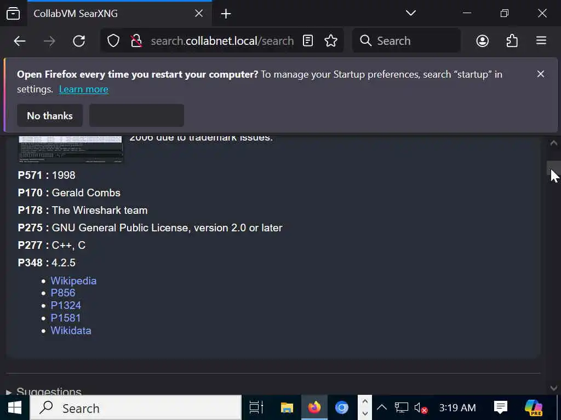Toggle reader view icon in address bar
This screenshot has width=561, height=420.
click(x=308, y=40)
